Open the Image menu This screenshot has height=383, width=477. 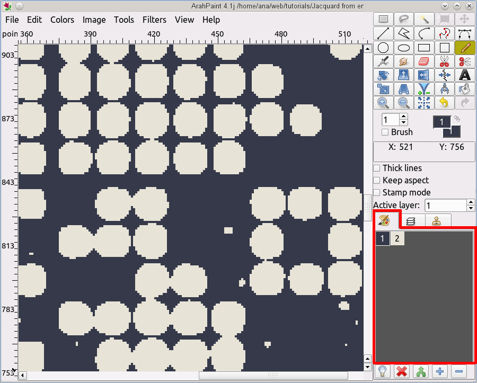pyautogui.click(x=94, y=20)
